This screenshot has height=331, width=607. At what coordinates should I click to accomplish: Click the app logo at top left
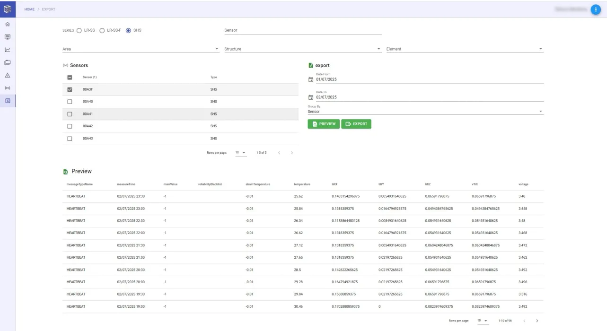(8, 9)
